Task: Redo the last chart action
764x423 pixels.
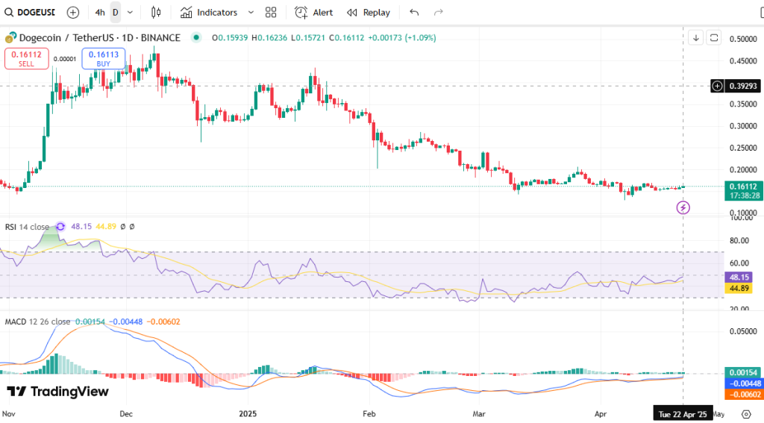Action: pyautogui.click(x=439, y=12)
